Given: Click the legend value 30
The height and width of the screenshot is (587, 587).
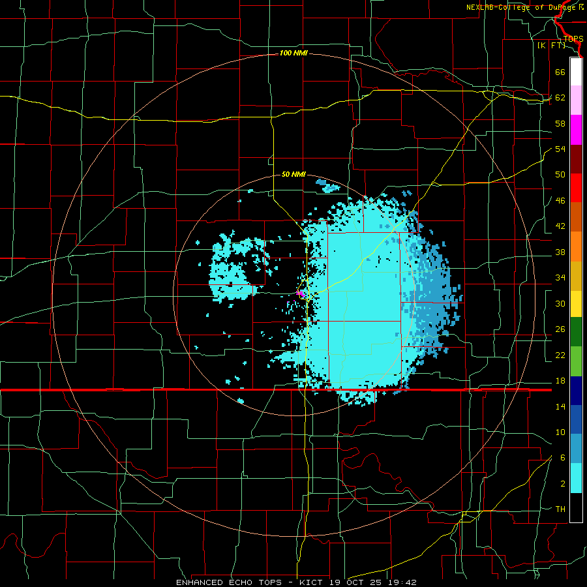Looking at the screenshot, I should tap(560, 303).
